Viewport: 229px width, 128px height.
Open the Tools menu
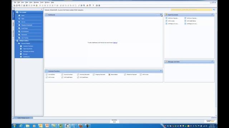click(42, 2)
